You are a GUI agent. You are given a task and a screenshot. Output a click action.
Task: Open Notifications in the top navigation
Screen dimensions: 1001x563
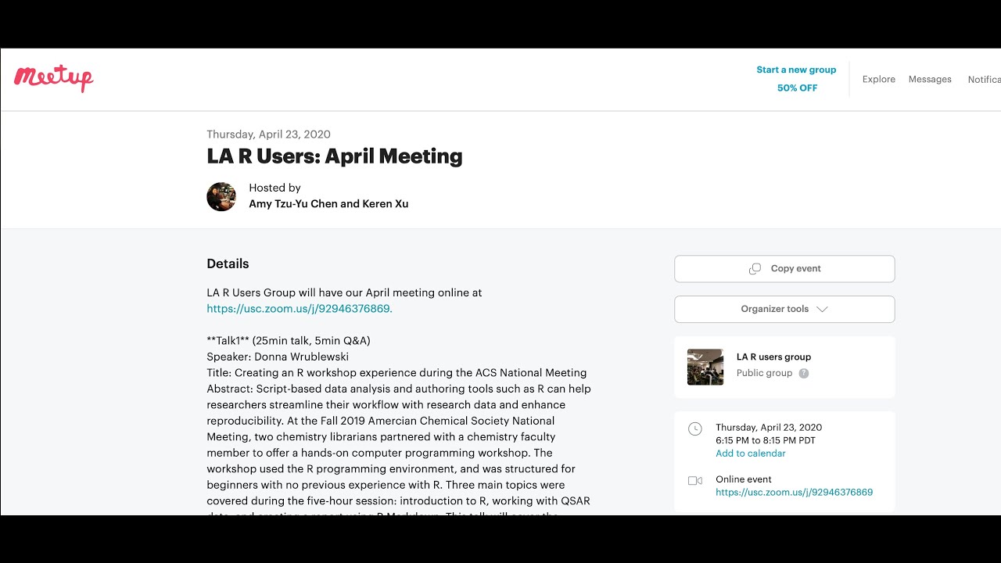(x=984, y=80)
